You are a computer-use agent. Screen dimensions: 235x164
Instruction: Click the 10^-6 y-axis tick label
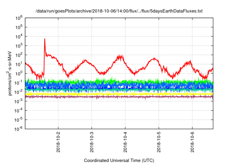tap(18, 129)
